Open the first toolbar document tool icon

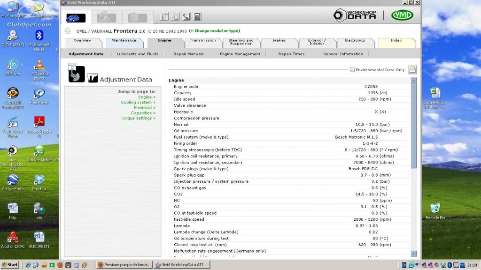pos(164,16)
